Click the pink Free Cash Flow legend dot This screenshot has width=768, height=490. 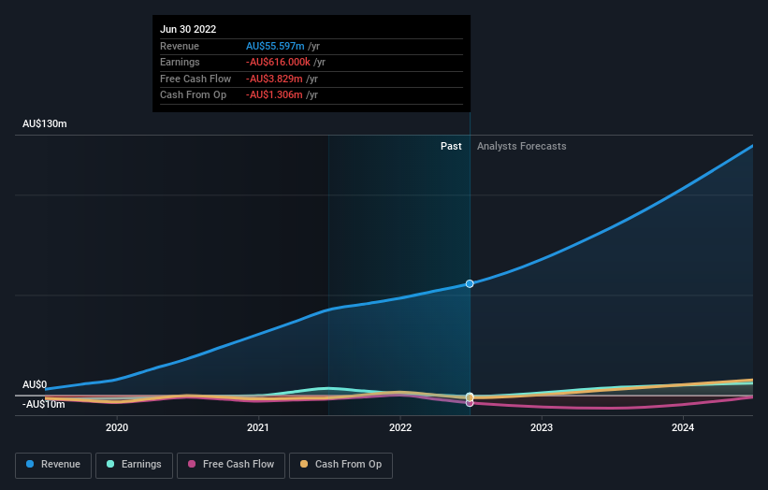192,464
